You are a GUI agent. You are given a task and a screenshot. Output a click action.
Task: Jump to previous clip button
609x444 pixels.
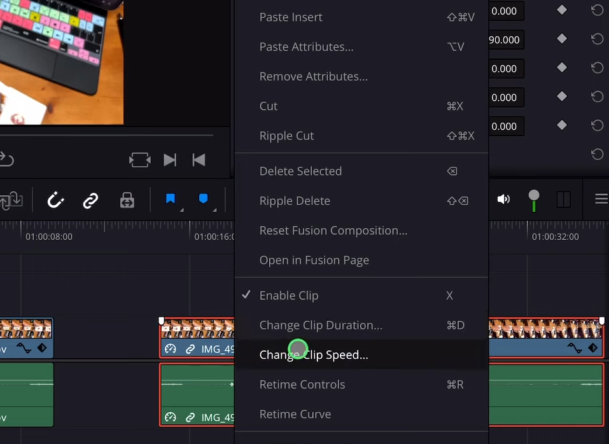coord(199,160)
